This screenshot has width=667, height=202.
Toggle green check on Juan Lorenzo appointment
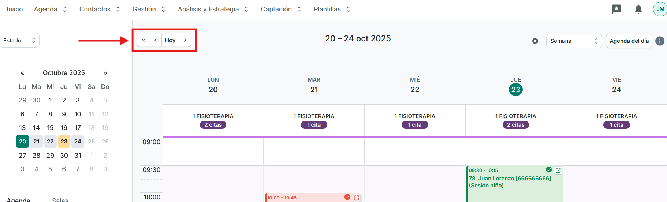pyautogui.click(x=549, y=170)
